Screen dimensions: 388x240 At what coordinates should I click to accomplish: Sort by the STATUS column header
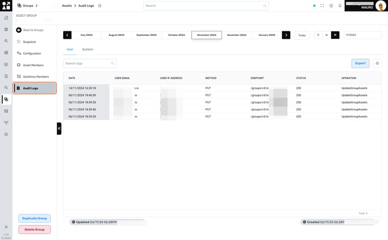click(301, 78)
